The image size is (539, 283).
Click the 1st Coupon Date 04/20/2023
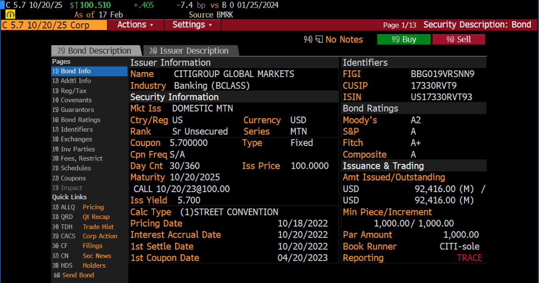pyautogui.click(x=303, y=258)
